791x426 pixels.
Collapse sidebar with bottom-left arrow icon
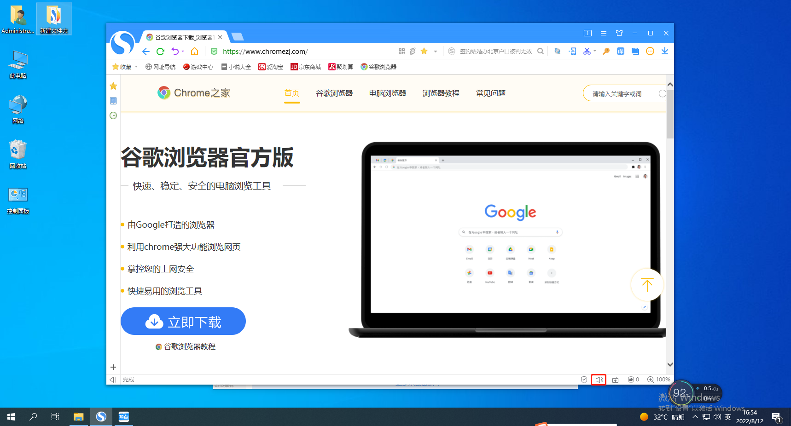(113, 380)
